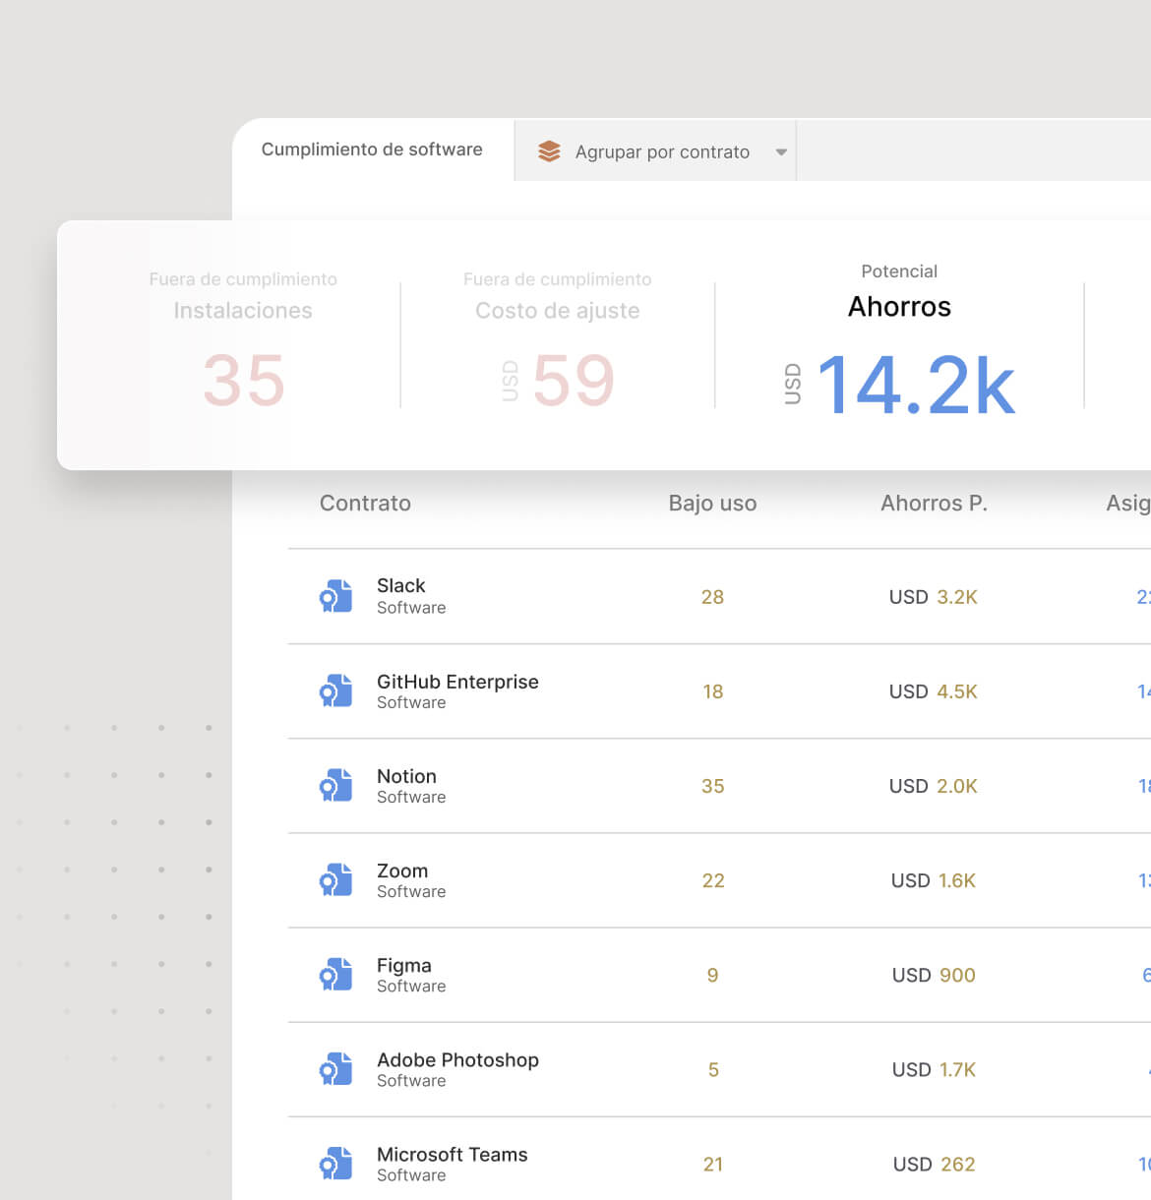The image size is (1151, 1200).
Task: Open the Adobe Photoshop contract name
Action: point(457,1060)
